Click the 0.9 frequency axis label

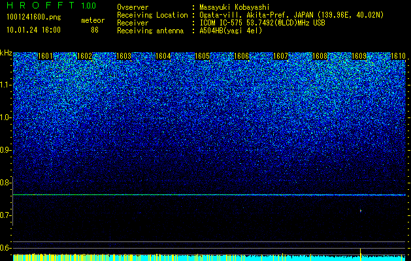point(6,150)
